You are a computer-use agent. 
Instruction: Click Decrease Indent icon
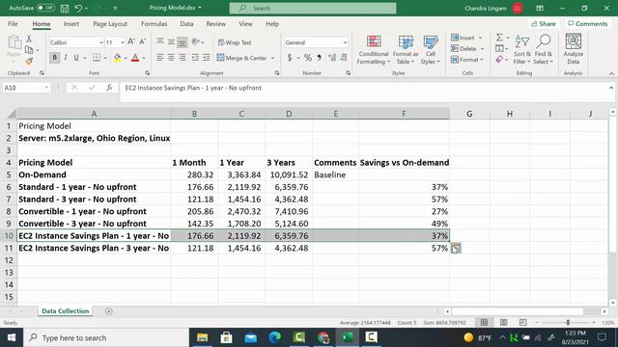pos(195,58)
